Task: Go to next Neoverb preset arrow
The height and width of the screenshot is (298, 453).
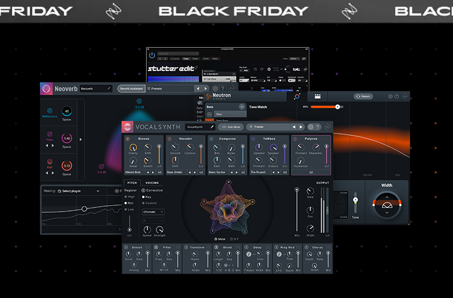Action: click(206, 88)
